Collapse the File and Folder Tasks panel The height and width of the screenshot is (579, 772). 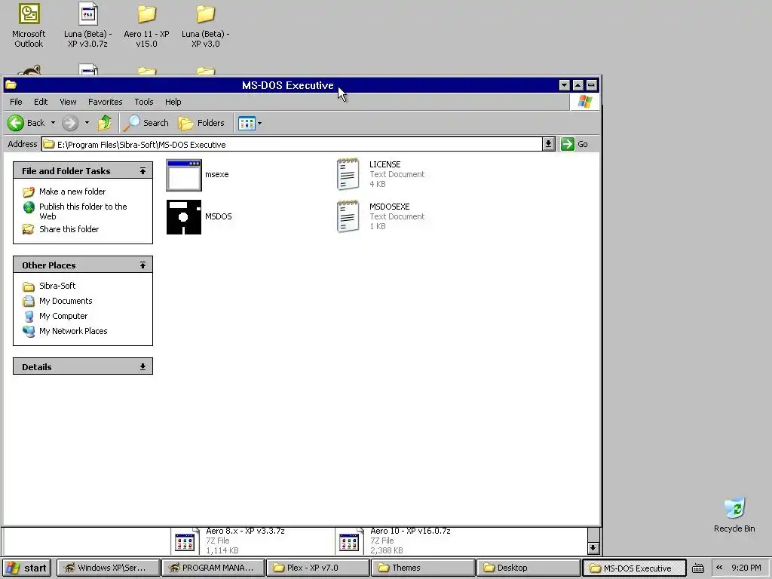[142, 171]
